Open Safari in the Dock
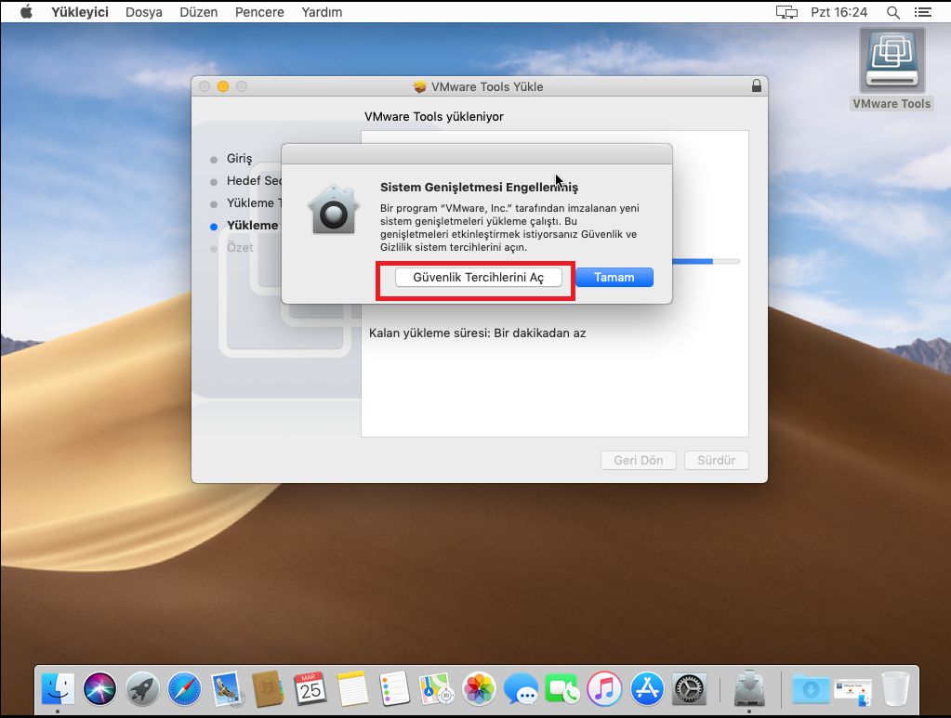Viewport: 951px width, 718px height. pos(184,689)
